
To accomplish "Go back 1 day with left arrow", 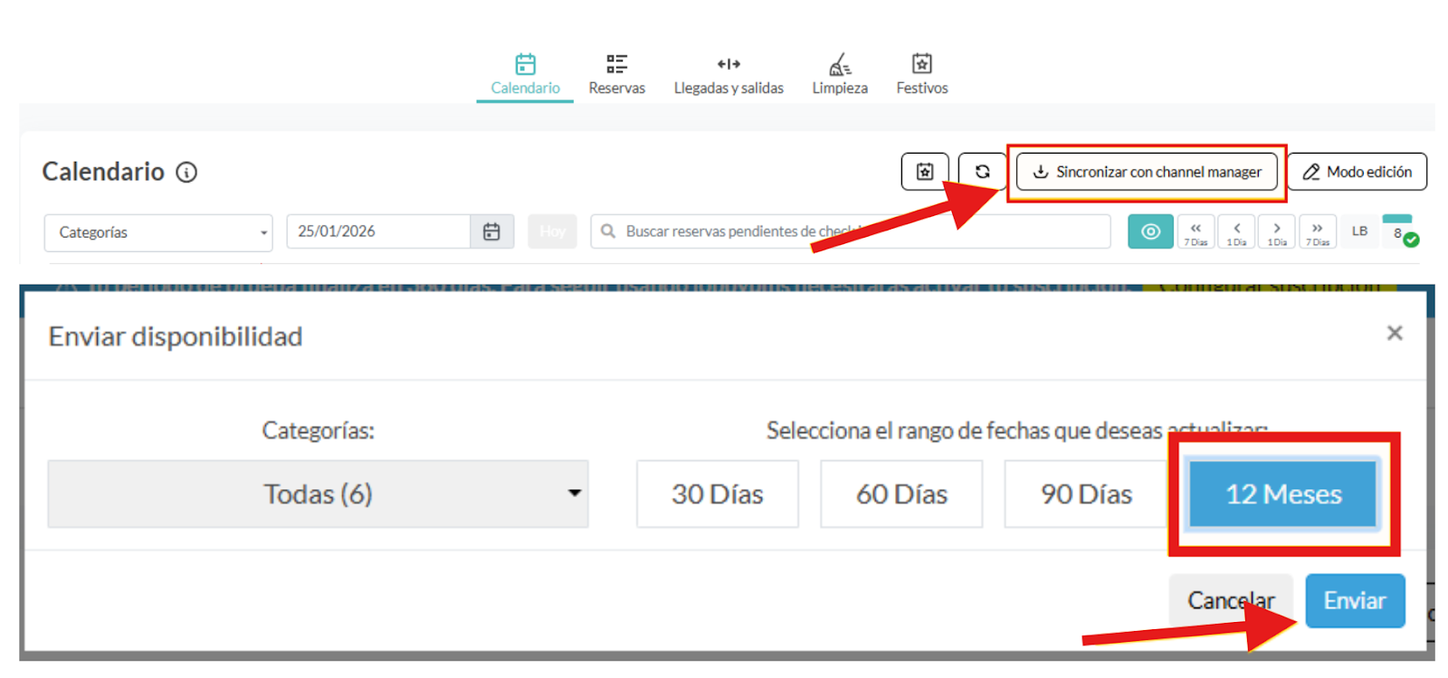I will [x=1236, y=231].
